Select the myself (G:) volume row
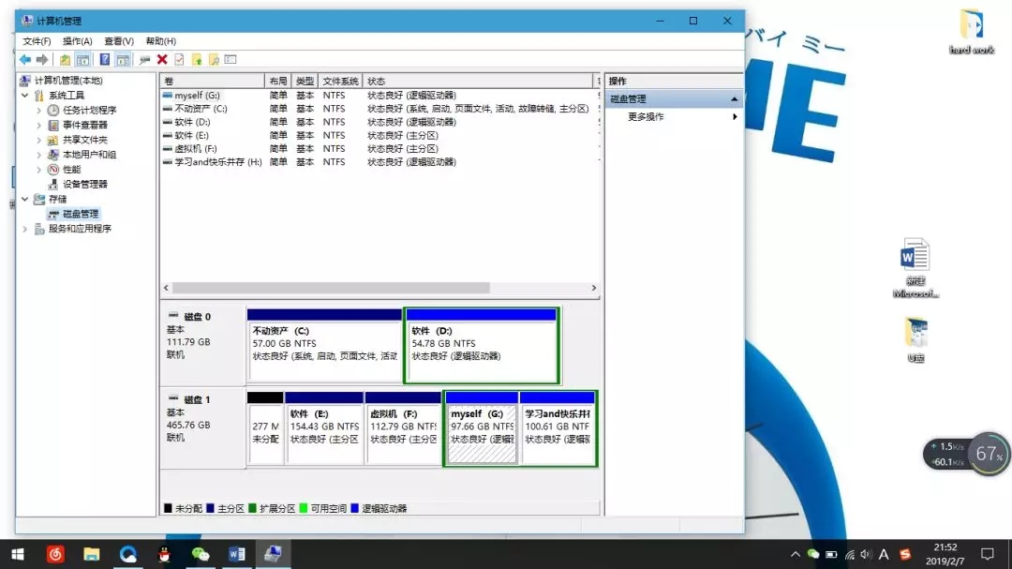 (x=379, y=95)
